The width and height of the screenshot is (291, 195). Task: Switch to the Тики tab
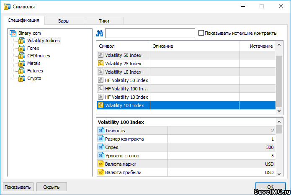pos(104,21)
